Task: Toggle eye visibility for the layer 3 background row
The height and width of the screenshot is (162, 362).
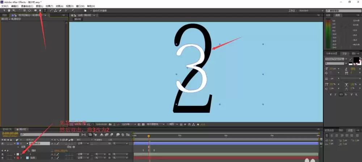Action: click(3, 158)
